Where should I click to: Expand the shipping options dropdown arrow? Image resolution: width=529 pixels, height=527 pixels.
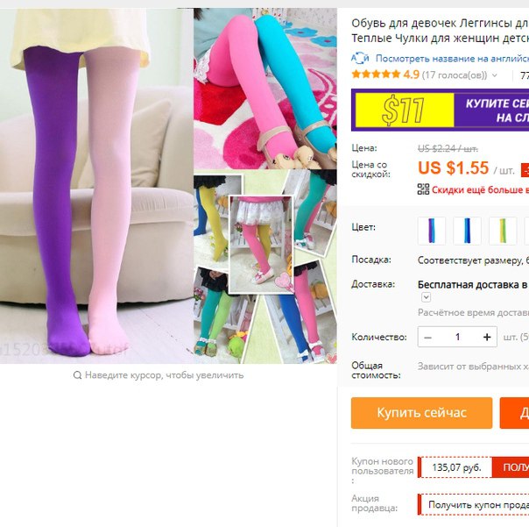coord(427,297)
